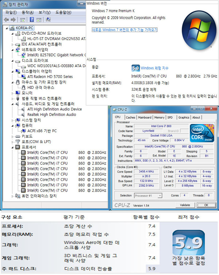Screen dimensions: 219x275
Task: Select the 마우스 및 기타 포인팅 장치 icon
Action: pos(18,82)
